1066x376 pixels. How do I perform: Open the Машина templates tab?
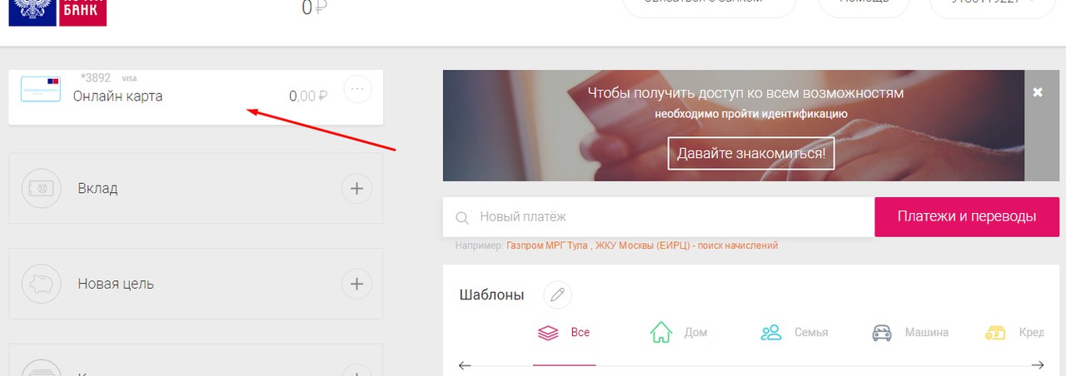pyautogui.click(x=910, y=333)
